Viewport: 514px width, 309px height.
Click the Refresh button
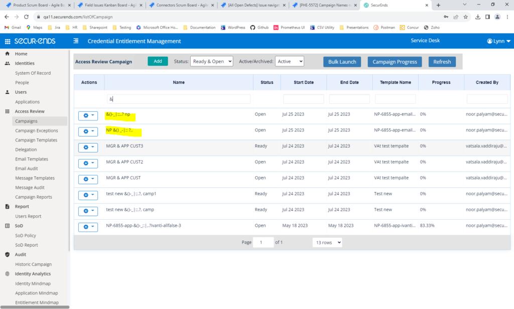(x=442, y=62)
